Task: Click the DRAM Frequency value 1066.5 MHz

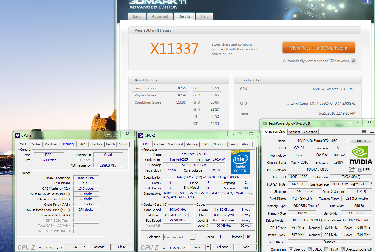Action: click(x=86, y=178)
